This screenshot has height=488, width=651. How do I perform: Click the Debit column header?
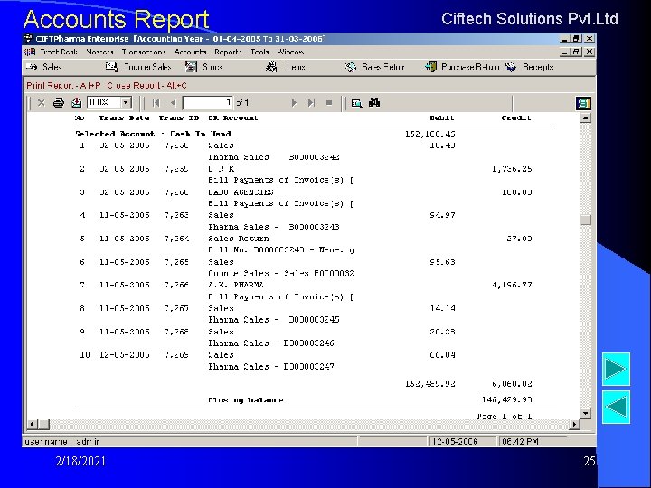point(442,117)
